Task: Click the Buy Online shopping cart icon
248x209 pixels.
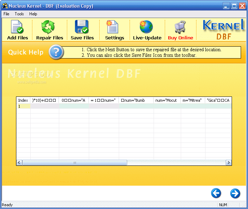Action: coord(180,27)
